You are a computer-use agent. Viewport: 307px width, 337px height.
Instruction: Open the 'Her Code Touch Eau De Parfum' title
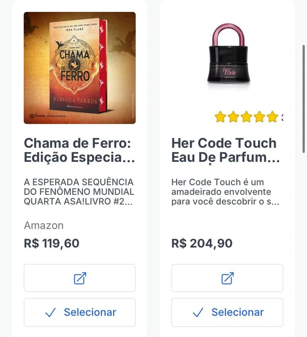[x=225, y=150]
